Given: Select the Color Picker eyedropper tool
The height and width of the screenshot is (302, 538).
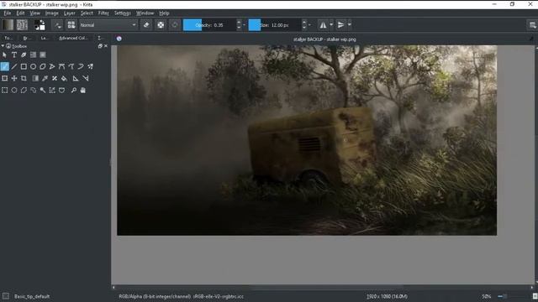Looking at the screenshot, I should pyautogui.click(x=45, y=78).
